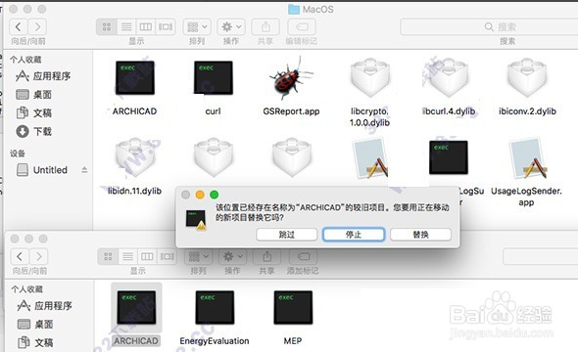Minimize the replace dialog with yellow button

click(x=200, y=195)
